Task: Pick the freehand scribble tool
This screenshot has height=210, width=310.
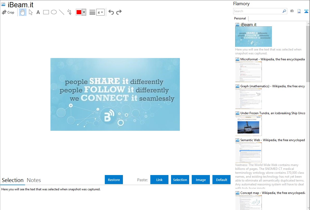Action: pyautogui.click(x=69, y=12)
